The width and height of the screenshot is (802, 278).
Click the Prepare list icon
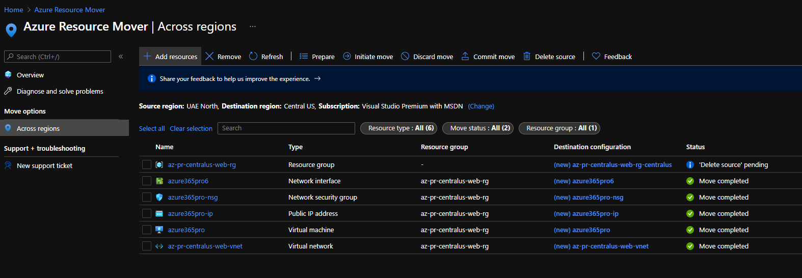(x=304, y=57)
